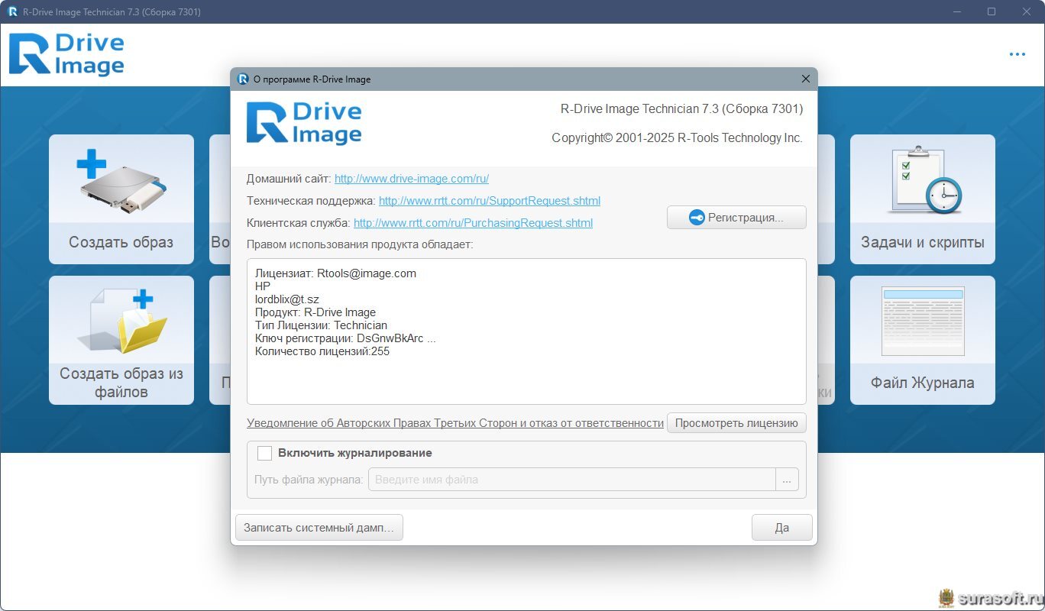The image size is (1045, 611).
Task: Click the R-Drive Image logo in About dialog
Action: (304, 123)
